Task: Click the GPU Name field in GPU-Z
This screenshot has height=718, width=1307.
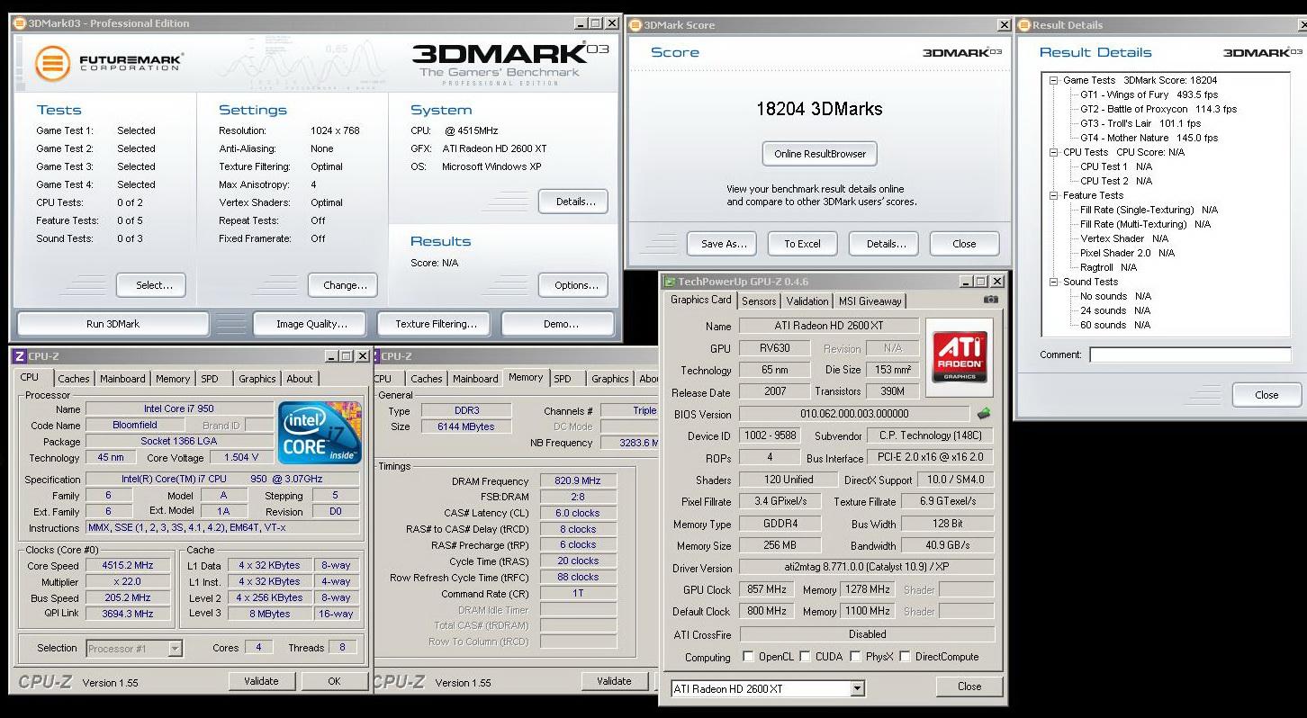Action: (829, 326)
